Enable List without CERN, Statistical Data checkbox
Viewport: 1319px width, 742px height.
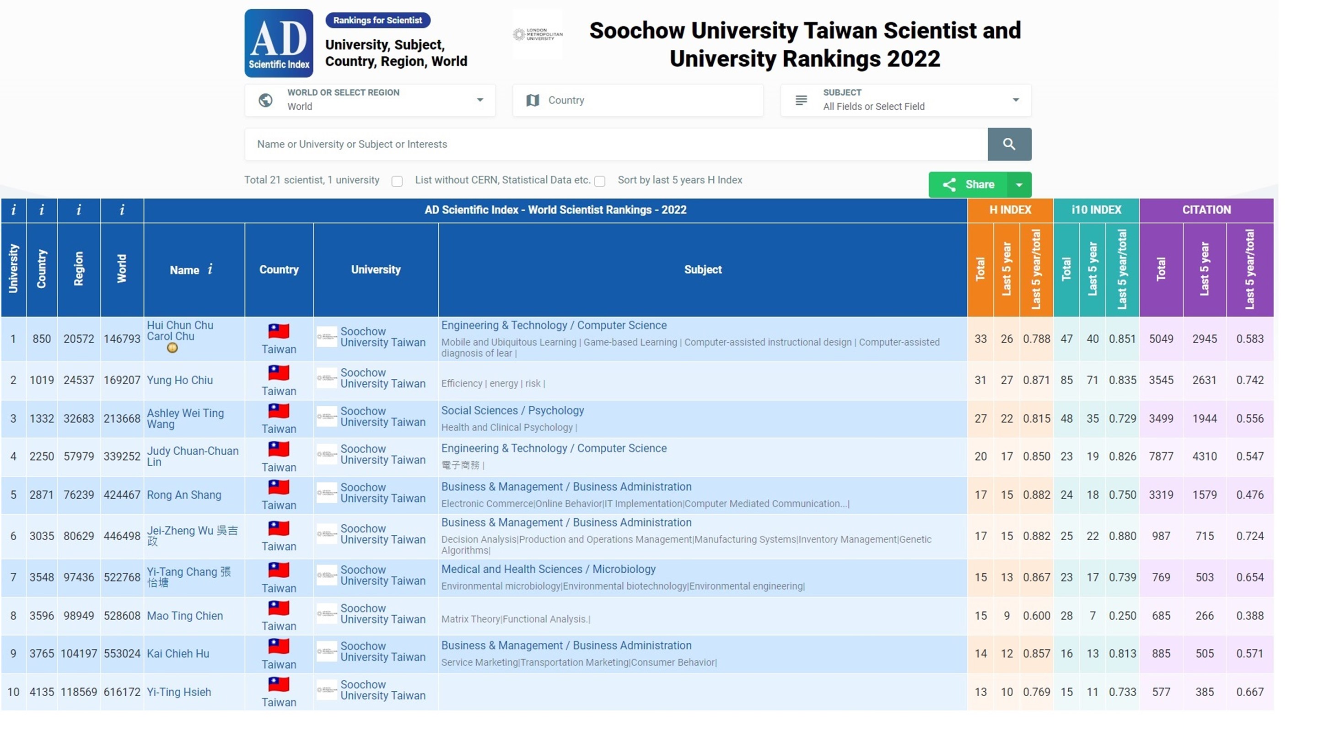click(x=397, y=181)
